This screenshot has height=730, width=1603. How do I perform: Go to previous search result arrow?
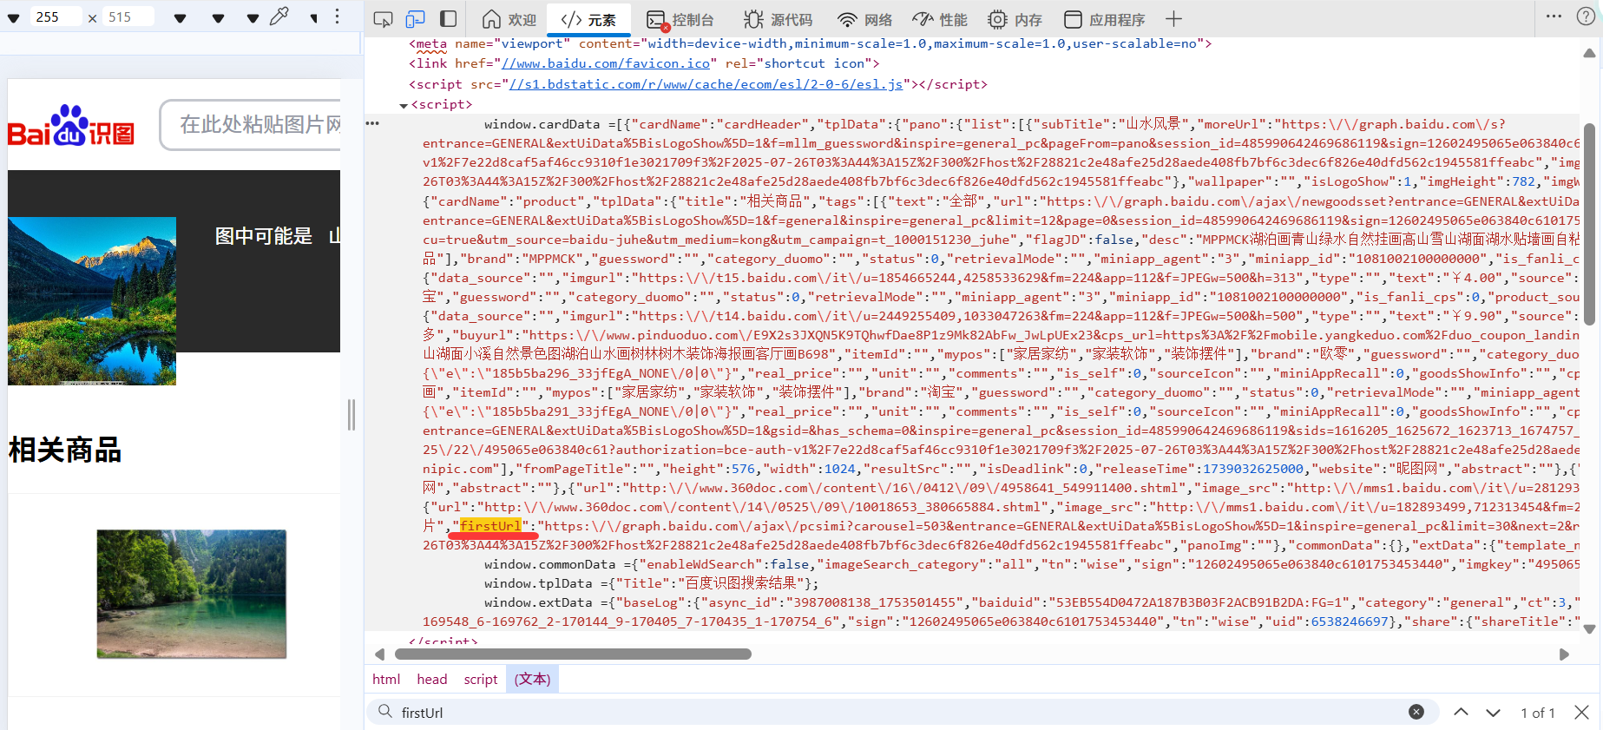(x=1462, y=712)
